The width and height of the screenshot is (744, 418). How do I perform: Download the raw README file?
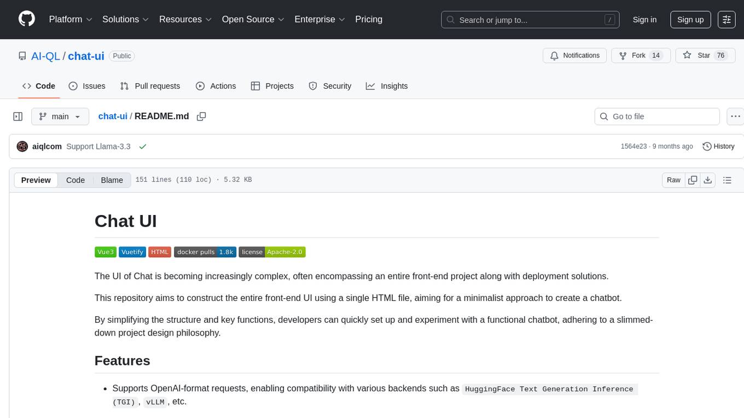coord(707,180)
